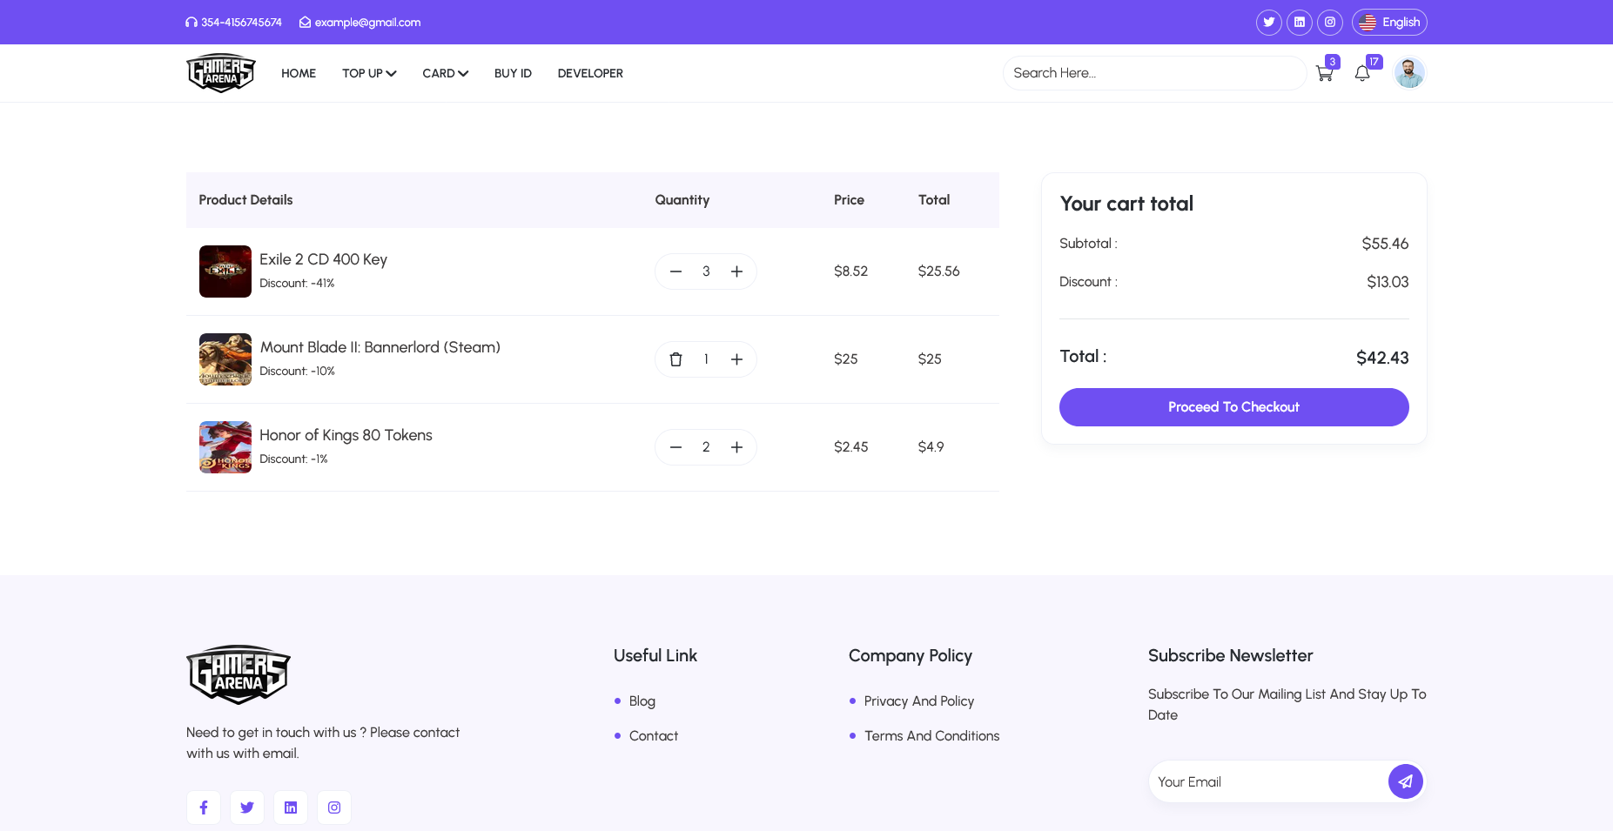The image size is (1613, 831).
Task: Click the footer Gamers Arena logo
Action: coord(239,674)
